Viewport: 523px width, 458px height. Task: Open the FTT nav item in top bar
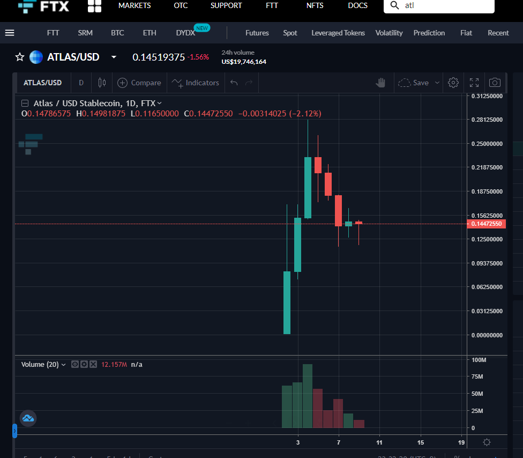point(272,6)
